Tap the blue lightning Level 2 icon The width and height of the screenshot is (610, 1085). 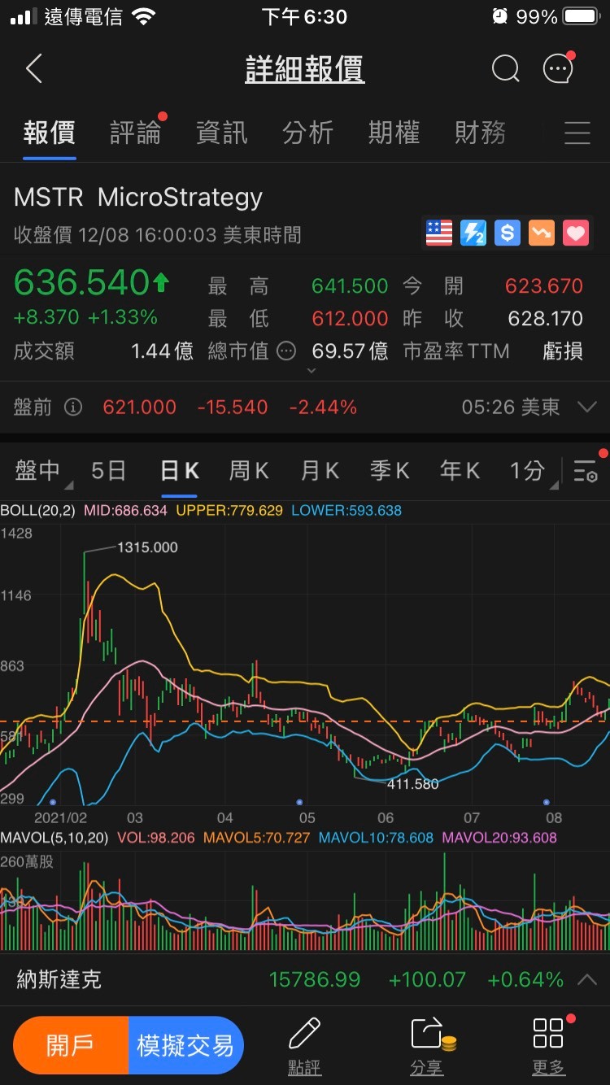pyautogui.click(x=473, y=233)
